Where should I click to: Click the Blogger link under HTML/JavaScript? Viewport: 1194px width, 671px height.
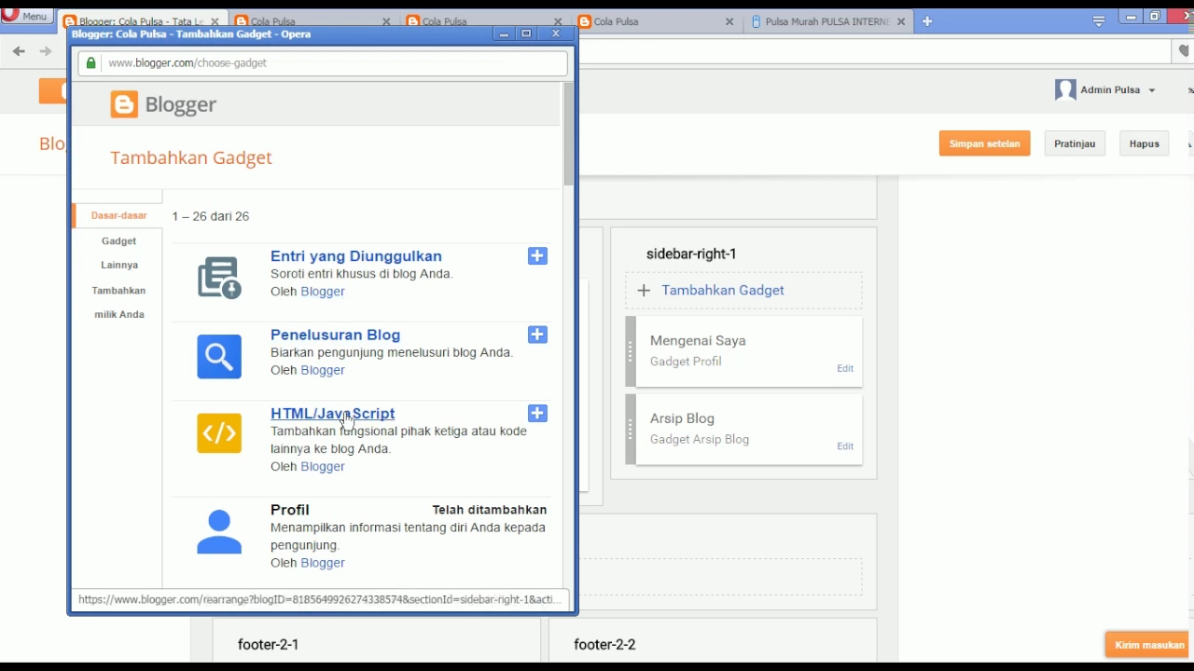click(x=323, y=467)
